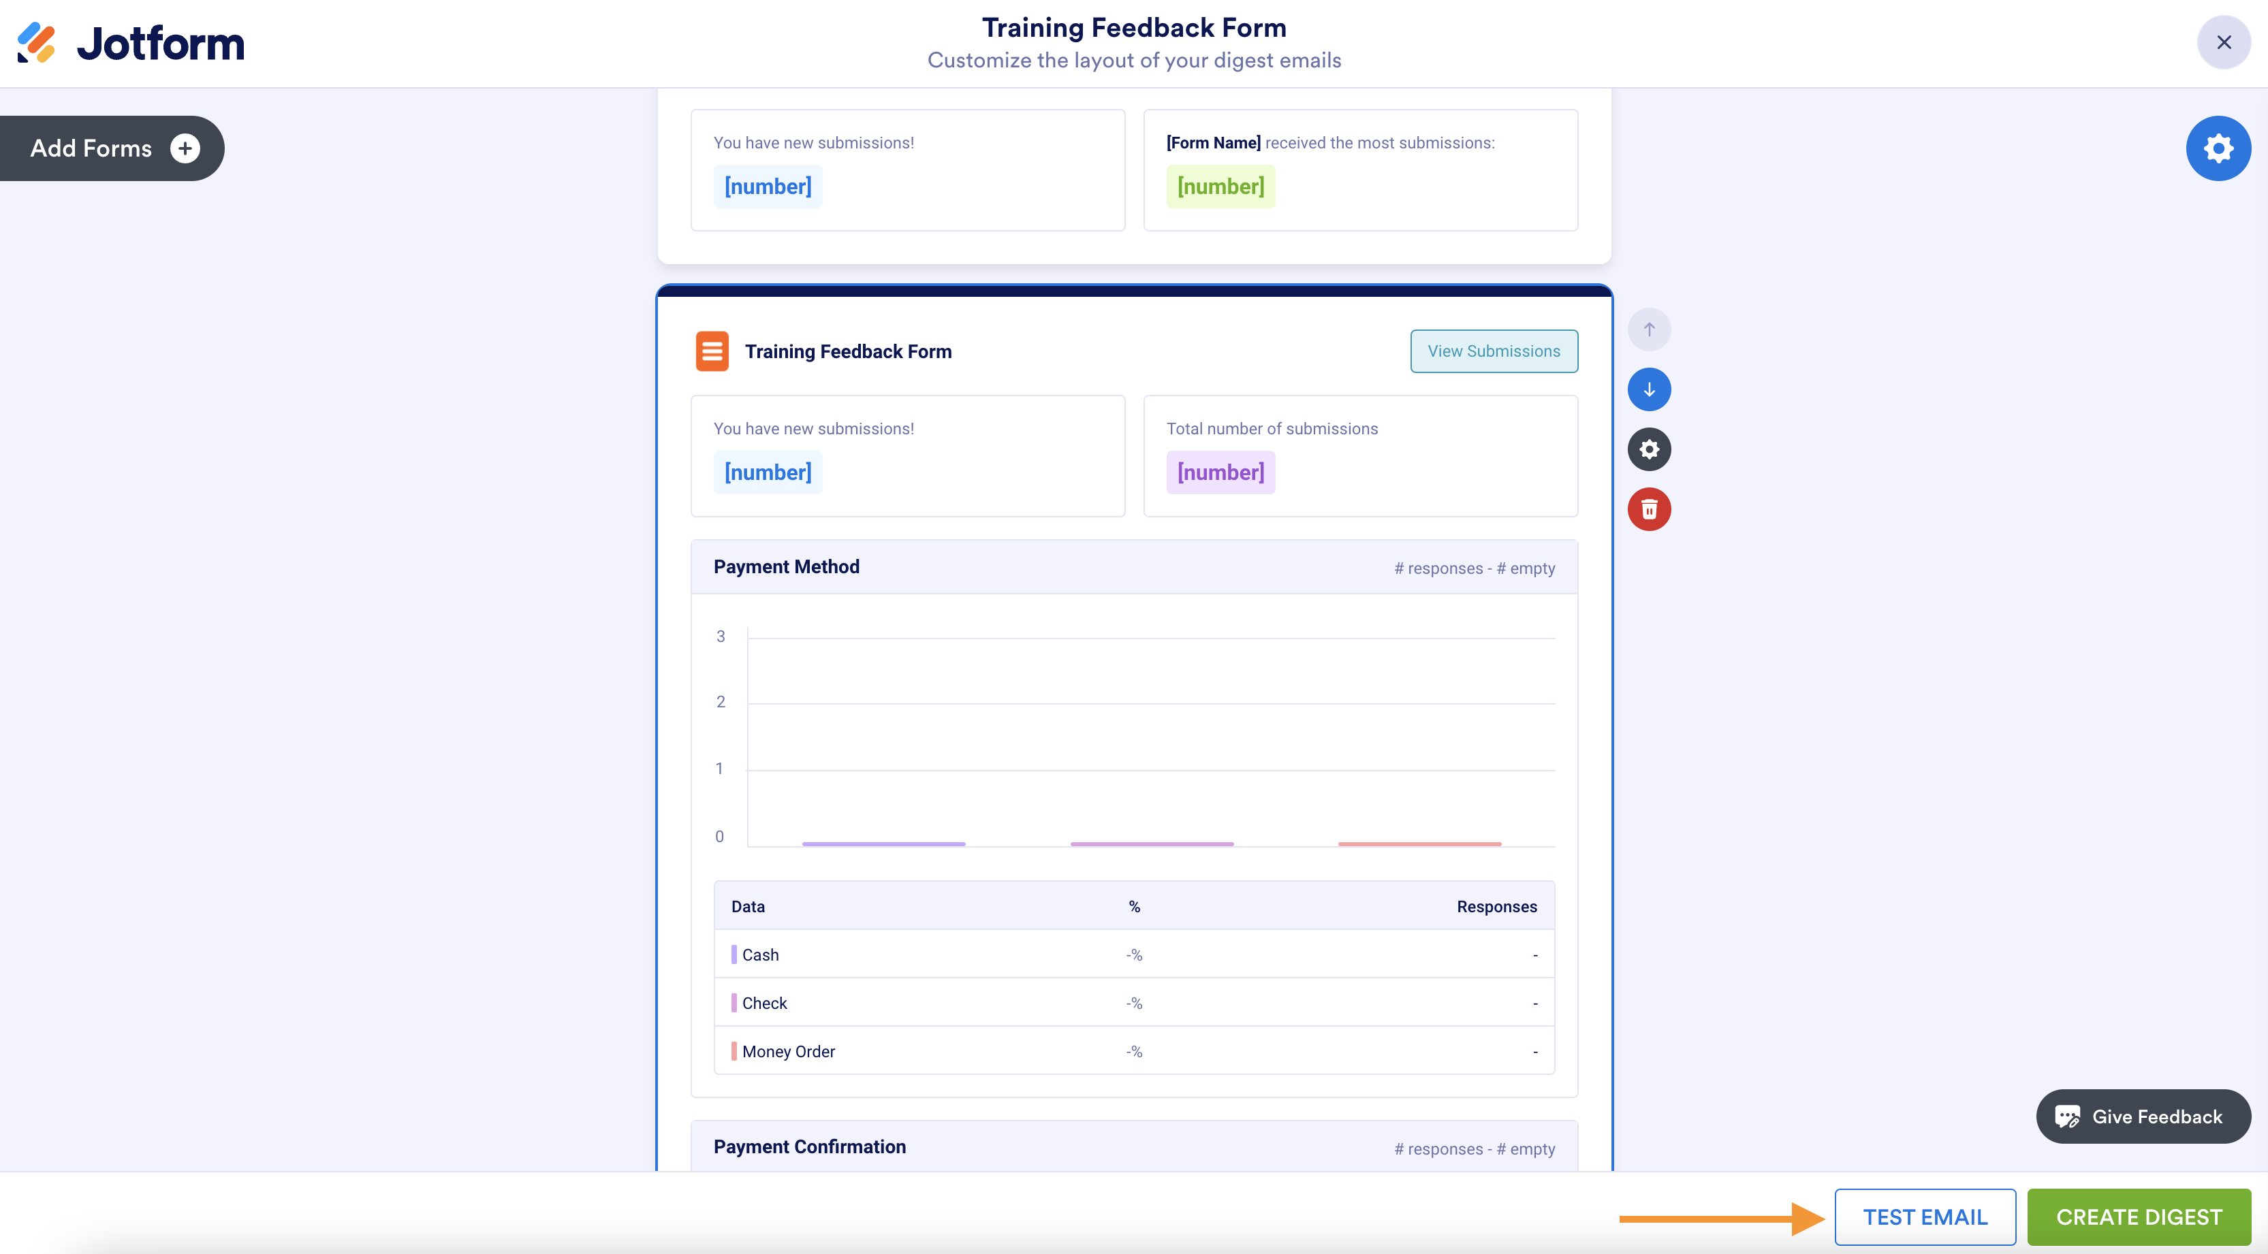Click the Total number of submissions card
The image size is (2268, 1254).
click(1359, 456)
